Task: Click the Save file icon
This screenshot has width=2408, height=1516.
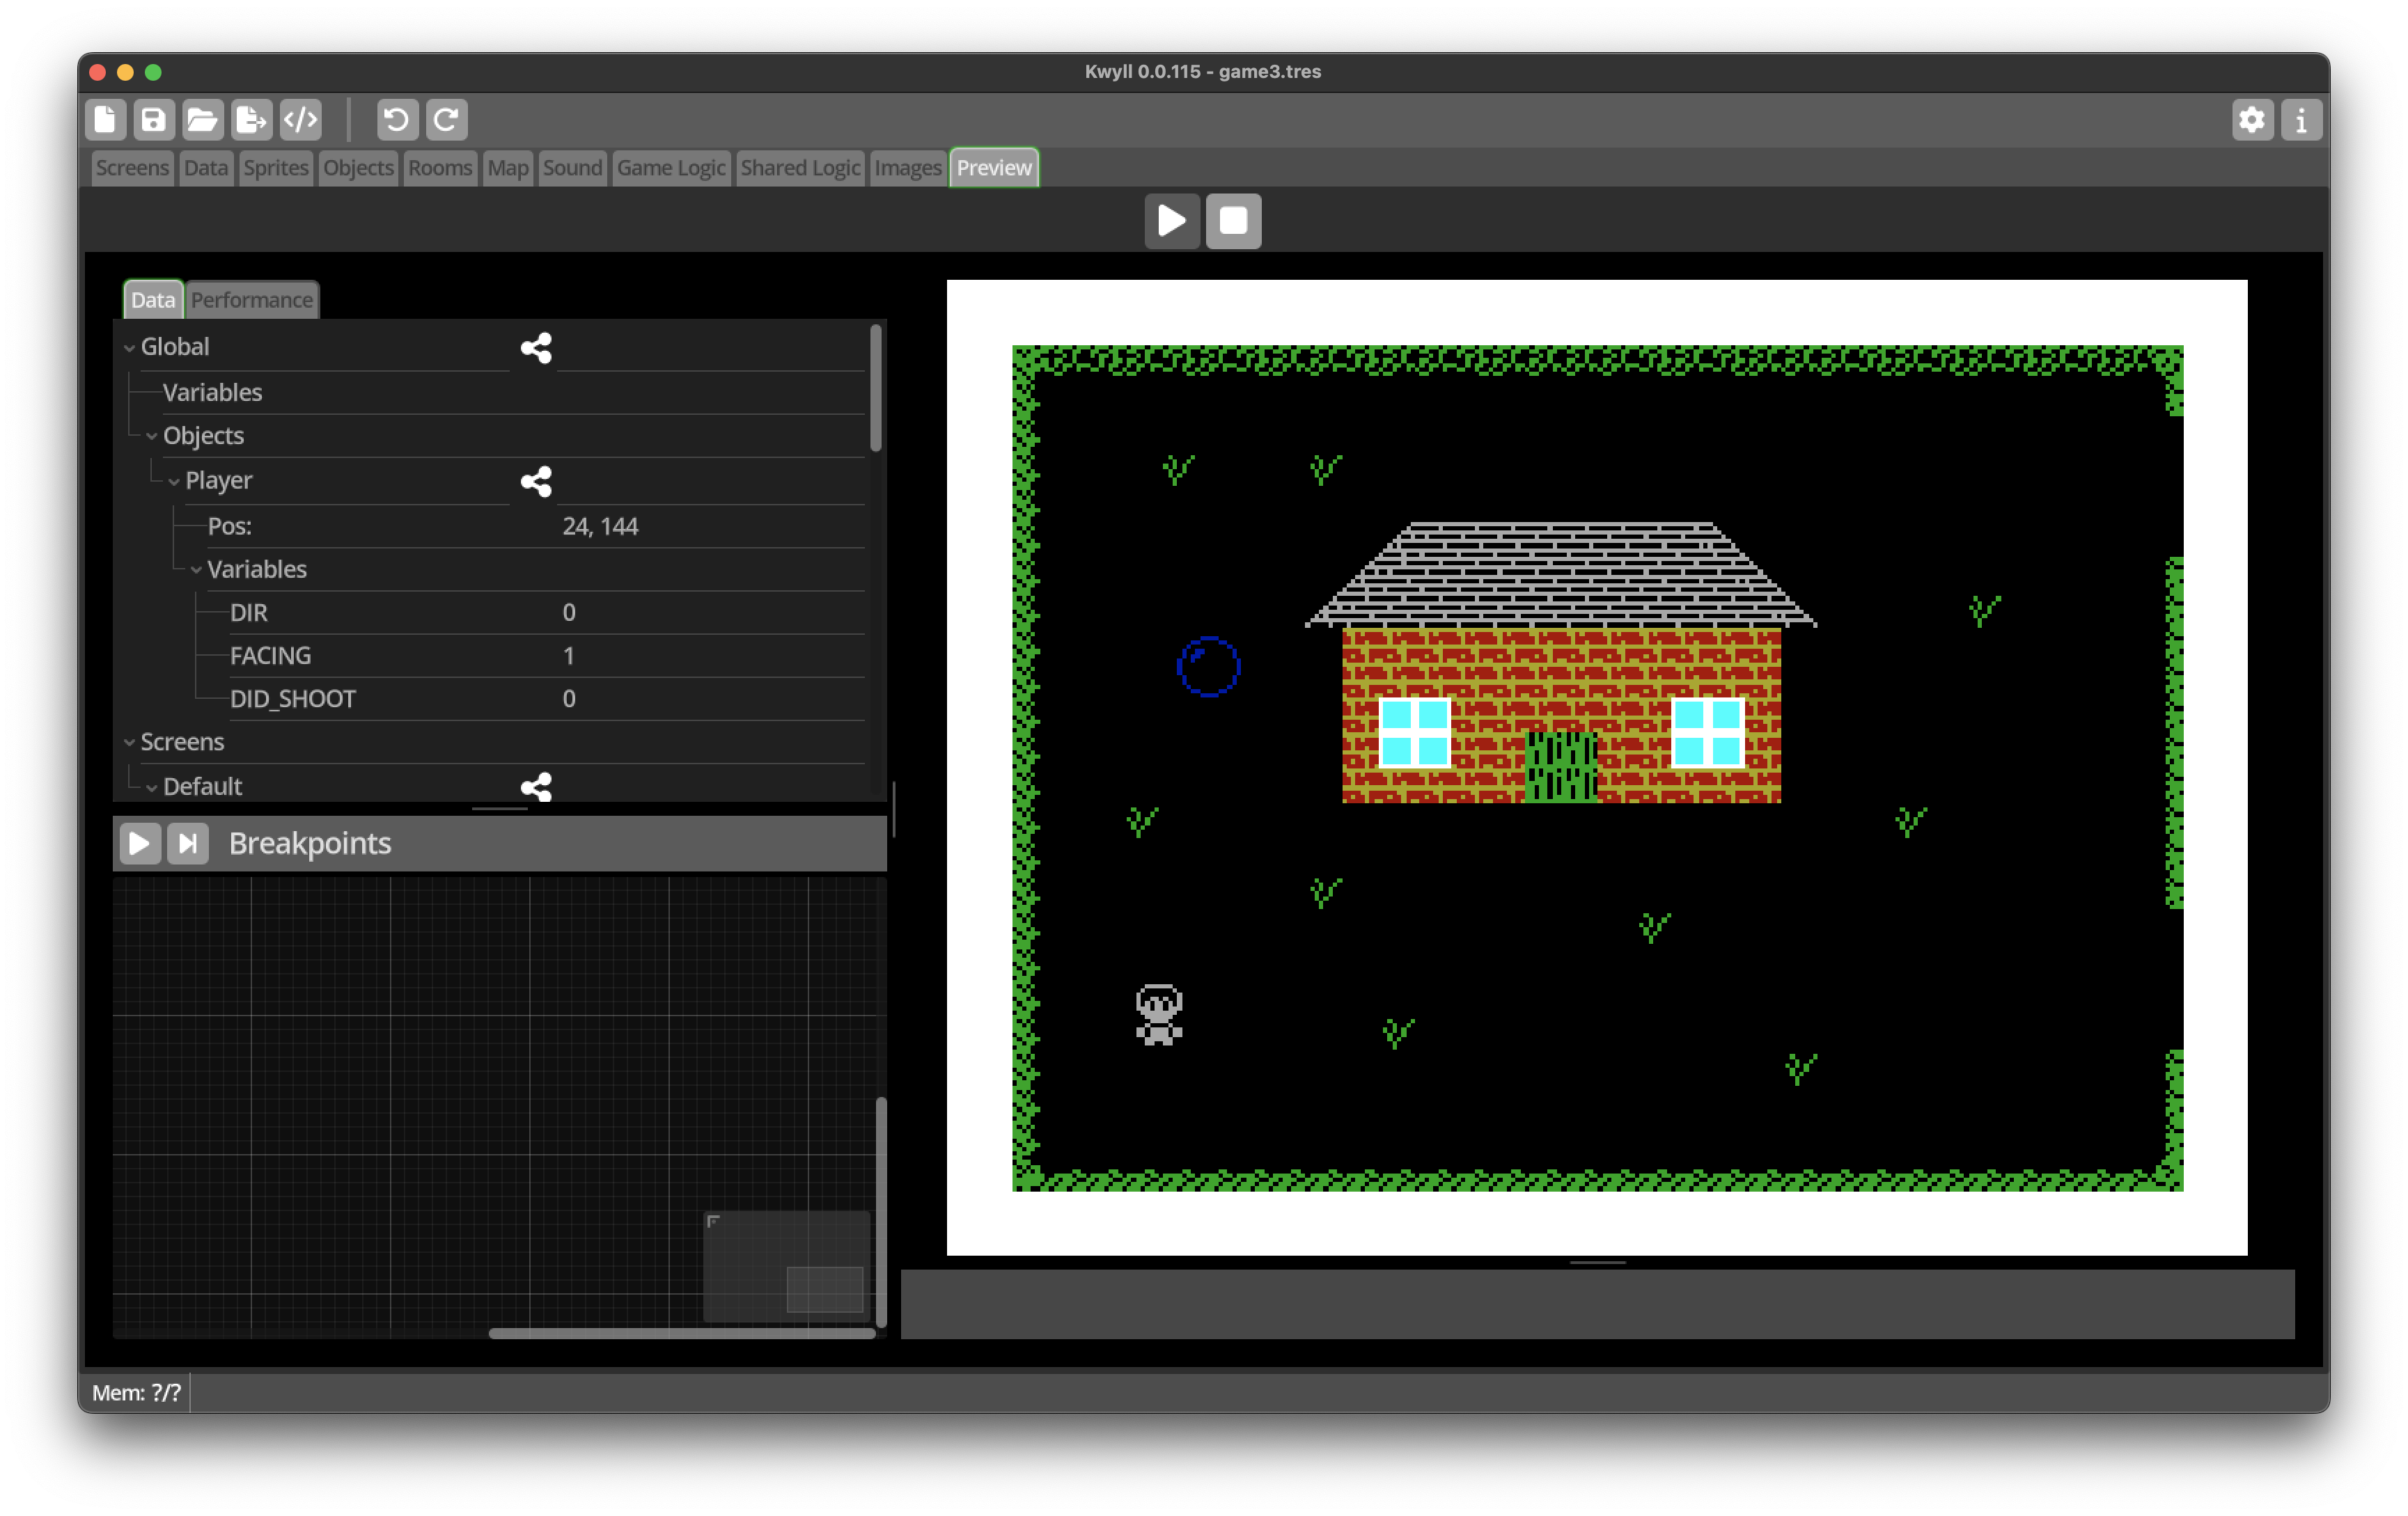Action: point(153,120)
